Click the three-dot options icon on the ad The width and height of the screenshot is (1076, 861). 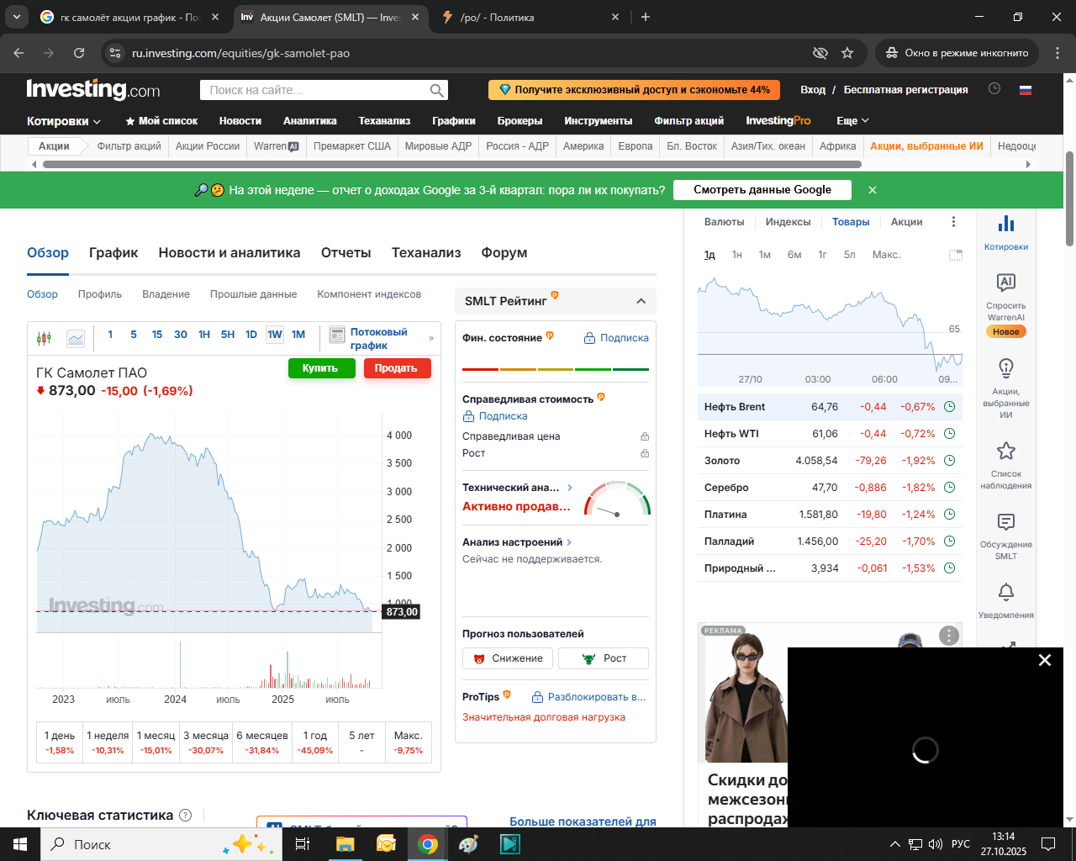click(949, 636)
